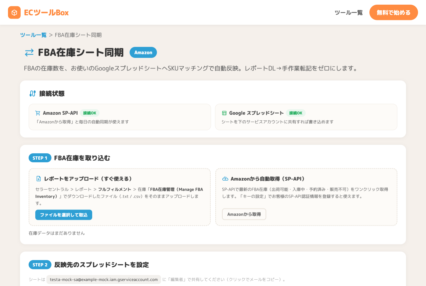Click the 無料で始める button

click(394, 12)
